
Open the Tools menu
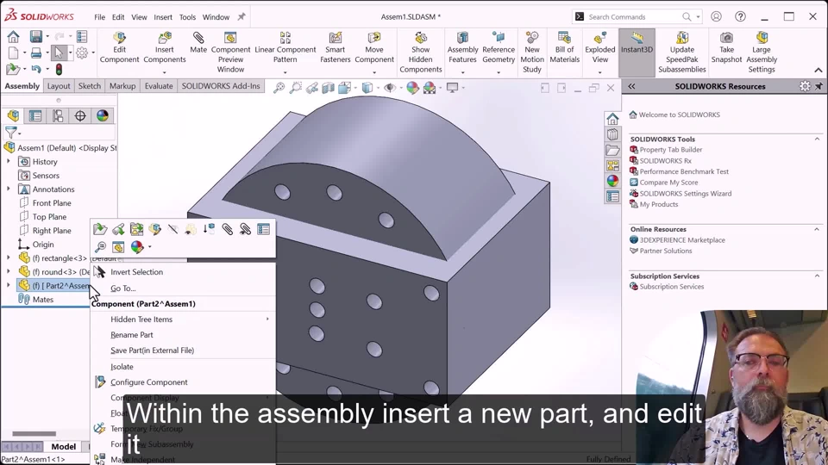coord(187,17)
